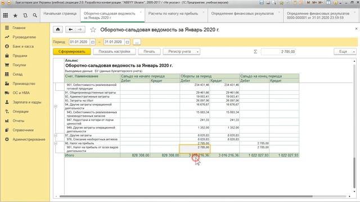This screenshot has height=202, width=360.
Task: Click Показать настройки button
Action: point(114,52)
